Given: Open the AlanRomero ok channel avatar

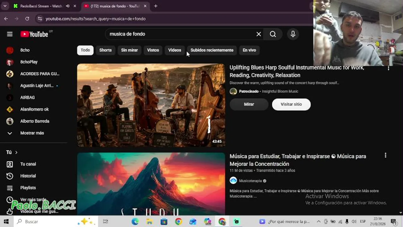Looking at the screenshot, I should pos(10,109).
